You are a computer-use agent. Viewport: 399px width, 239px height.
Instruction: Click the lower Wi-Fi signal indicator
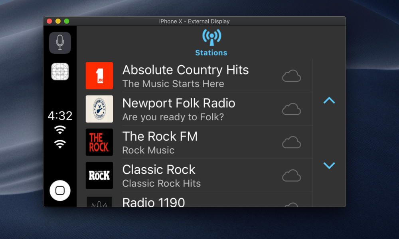tap(60, 144)
